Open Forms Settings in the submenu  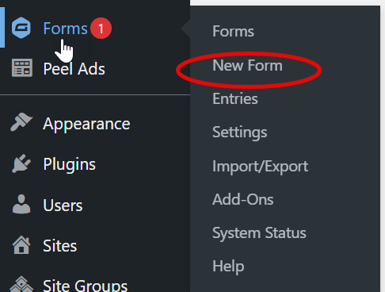[x=240, y=133]
